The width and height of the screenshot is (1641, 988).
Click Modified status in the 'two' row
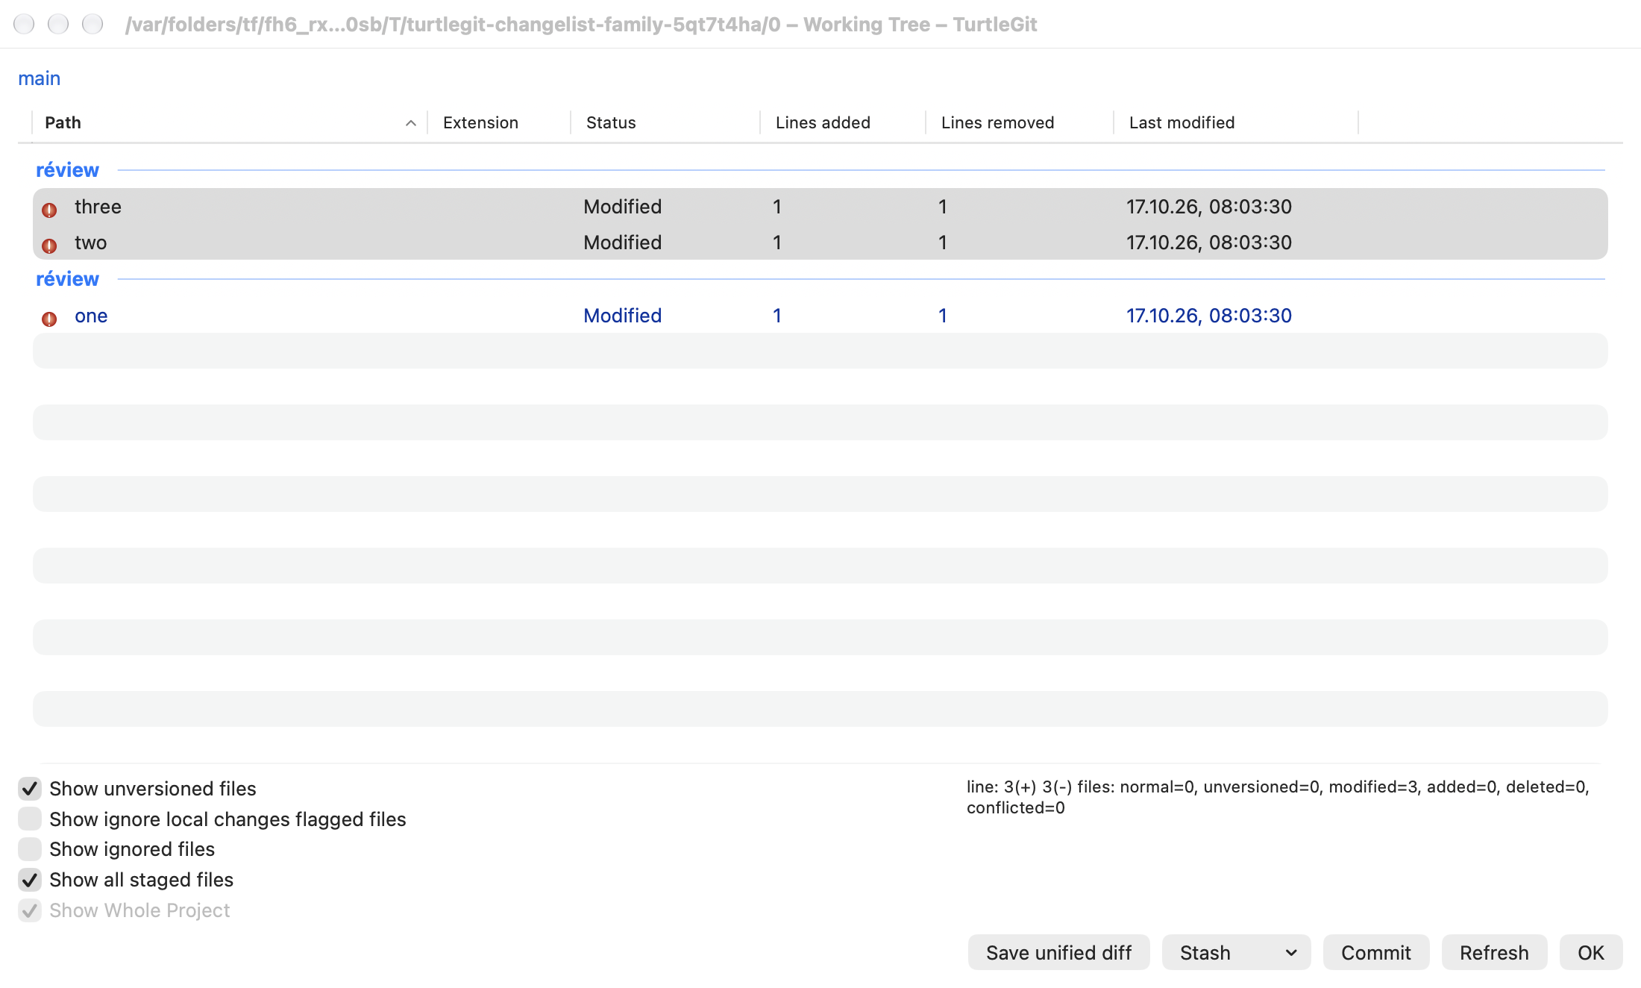point(622,243)
